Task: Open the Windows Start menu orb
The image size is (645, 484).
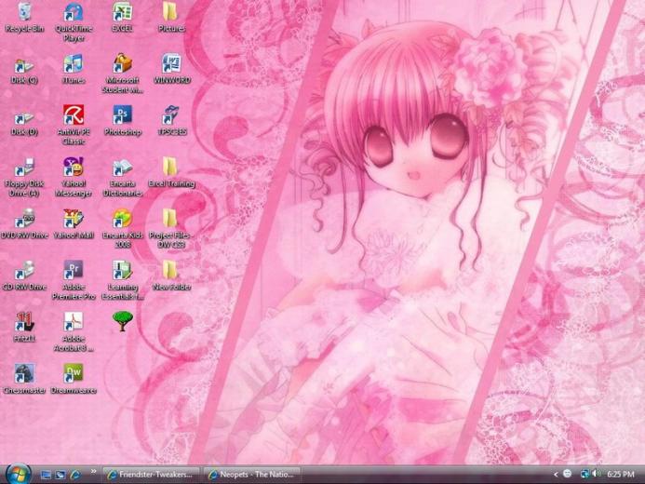Action: click(18, 474)
